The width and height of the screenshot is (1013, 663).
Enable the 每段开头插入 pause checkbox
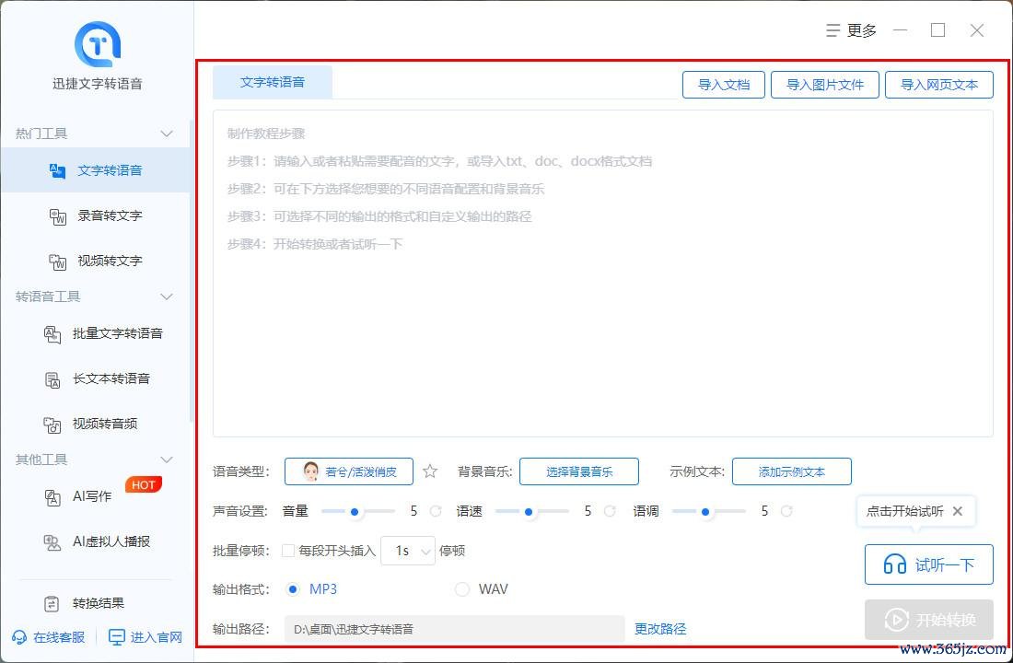click(288, 551)
